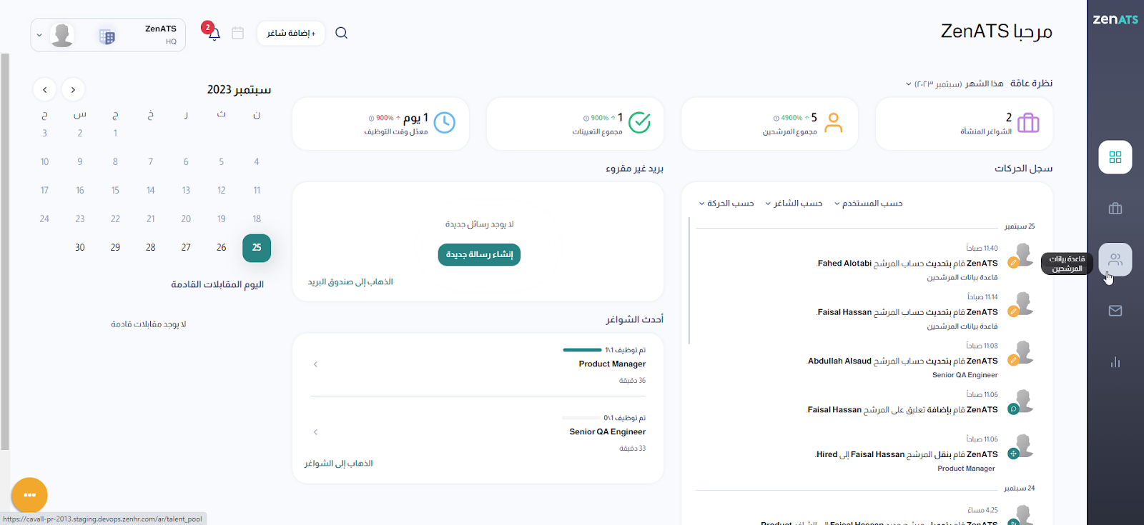Click the active vacancies briefcase icon card
The height and width of the screenshot is (525, 1144).
[1028, 123]
